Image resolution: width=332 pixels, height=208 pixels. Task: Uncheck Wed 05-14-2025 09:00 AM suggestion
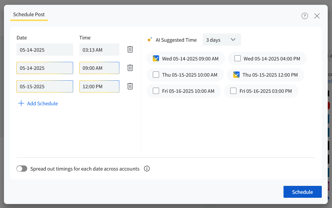(156, 58)
